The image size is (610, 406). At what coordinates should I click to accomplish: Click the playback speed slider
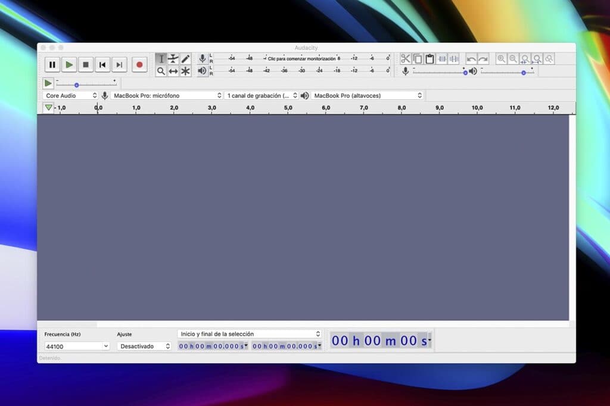[x=86, y=84]
